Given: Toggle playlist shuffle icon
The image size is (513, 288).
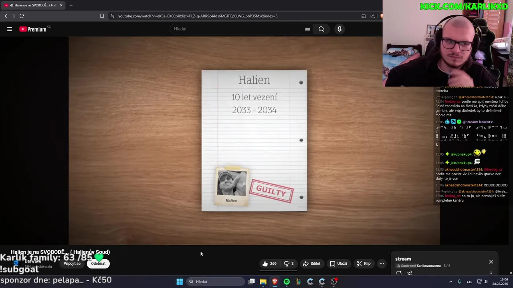Looking at the screenshot, I should [409, 274].
